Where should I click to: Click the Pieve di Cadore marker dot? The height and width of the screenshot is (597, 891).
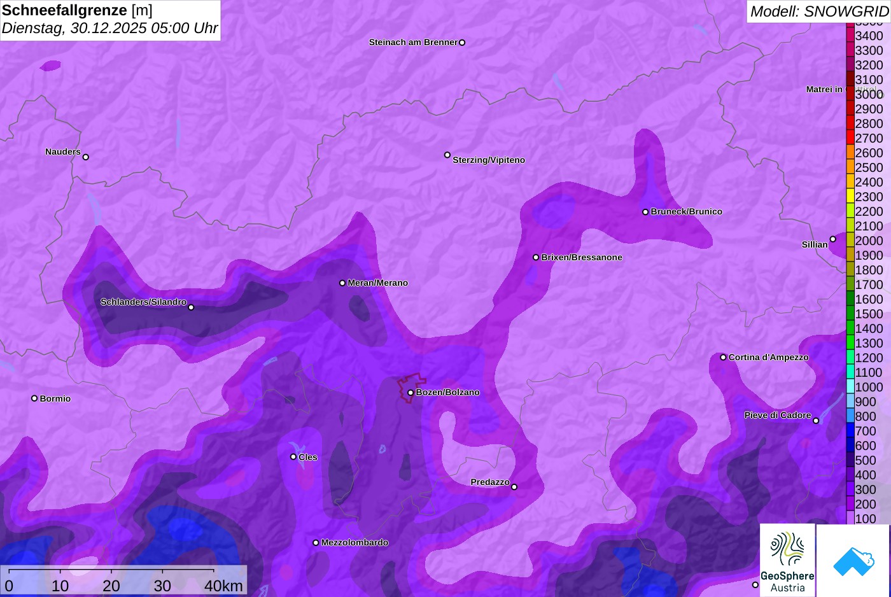[816, 421]
